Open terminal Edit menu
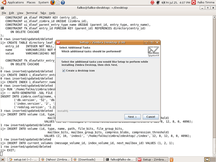This screenshot has height=162, width=216. click(11, 13)
